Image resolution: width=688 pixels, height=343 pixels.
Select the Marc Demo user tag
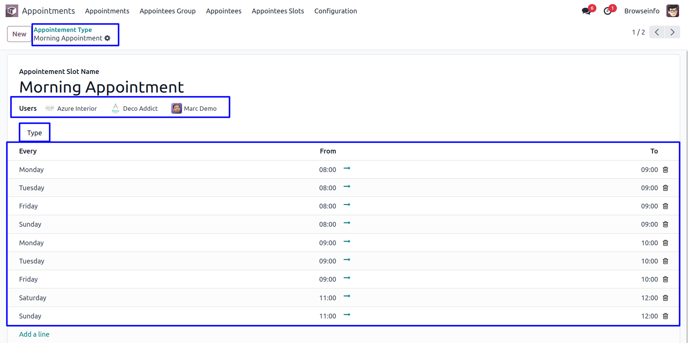(194, 109)
